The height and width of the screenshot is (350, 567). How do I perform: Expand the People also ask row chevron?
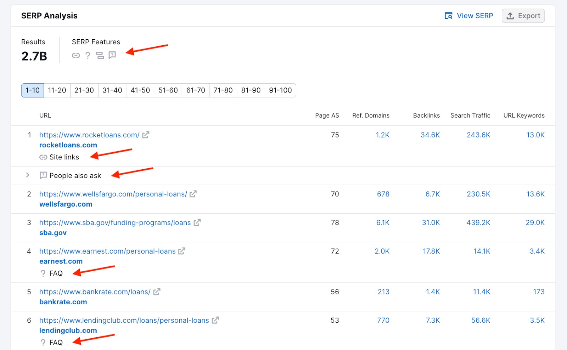(28, 175)
